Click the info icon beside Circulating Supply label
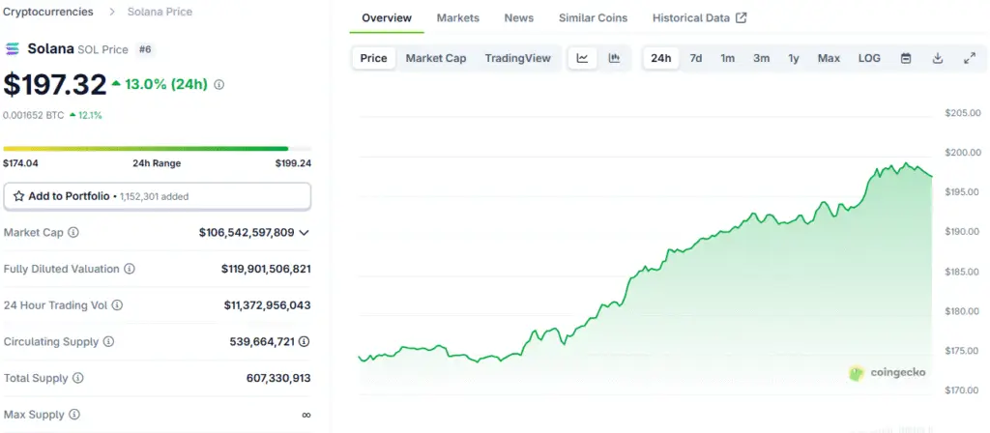The height and width of the screenshot is (433, 990). 108,341
